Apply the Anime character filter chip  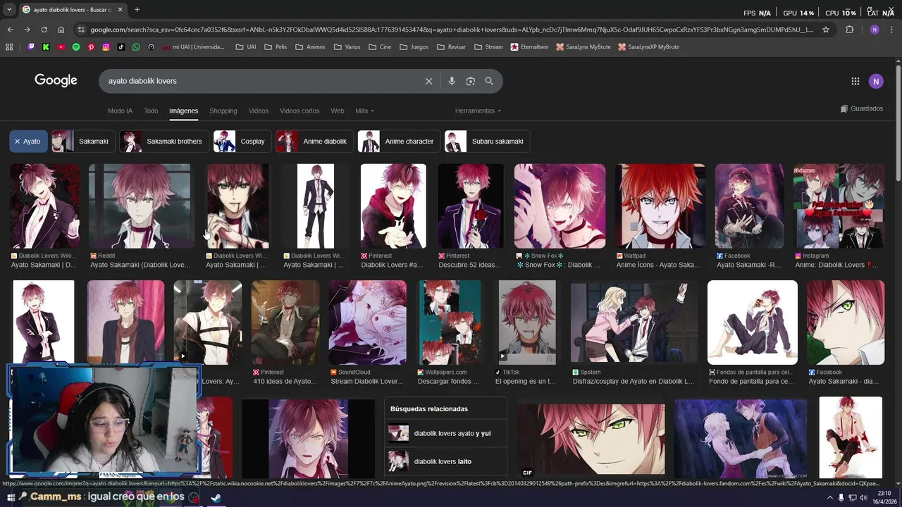(x=398, y=142)
